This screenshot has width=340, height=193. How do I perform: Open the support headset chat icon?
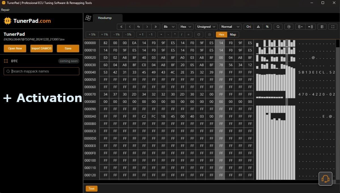point(325,179)
